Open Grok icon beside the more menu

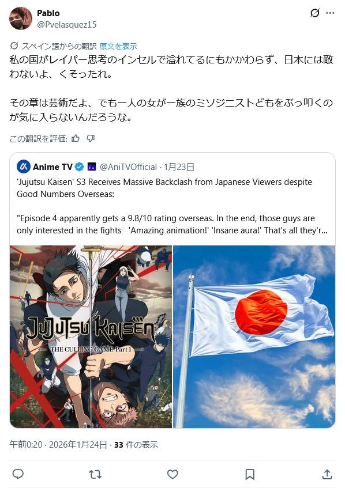tap(315, 13)
